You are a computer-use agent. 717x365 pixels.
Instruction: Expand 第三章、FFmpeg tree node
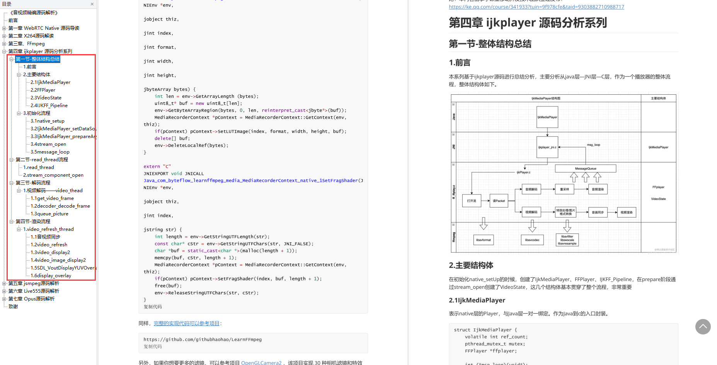pyautogui.click(x=4, y=44)
